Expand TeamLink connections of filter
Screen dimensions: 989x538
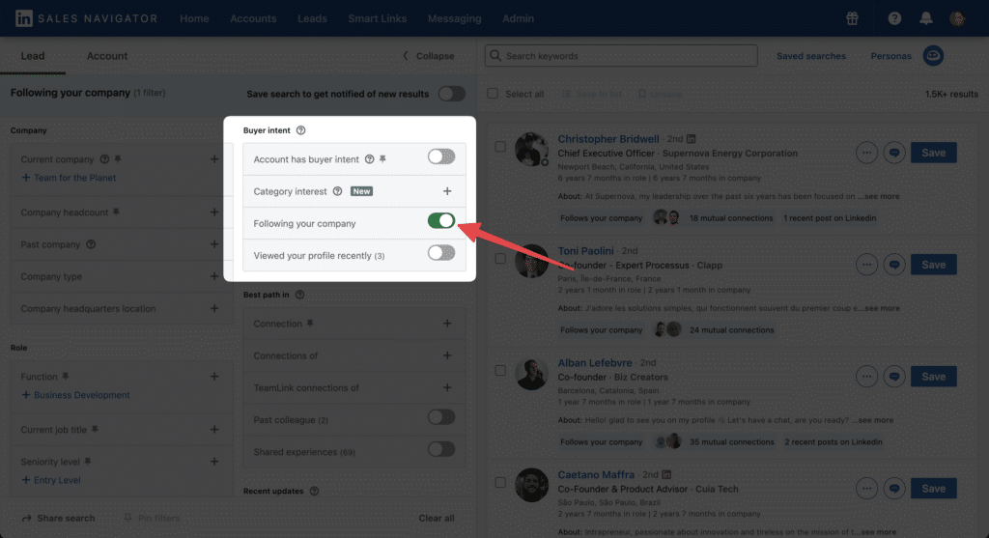447,388
